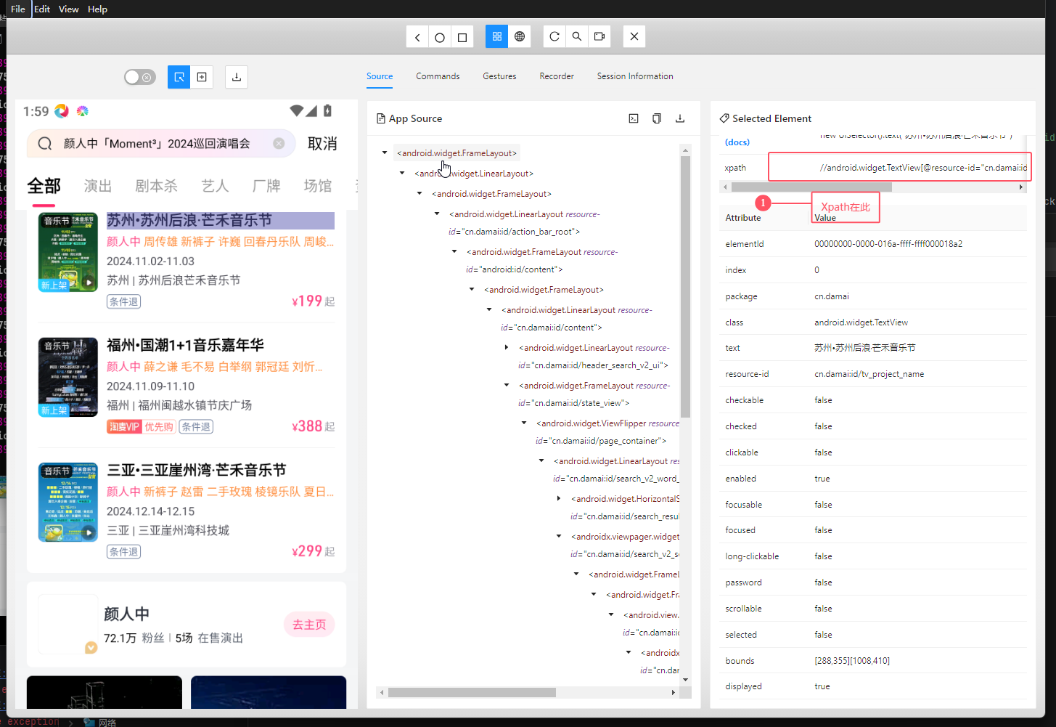The image size is (1056, 727).
Task: Collapse root android.widget.FrameLayout node
Action: [x=385, y=153]
